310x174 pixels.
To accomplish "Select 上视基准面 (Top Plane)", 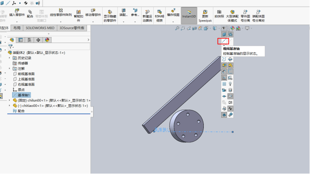I will [24, 79].
